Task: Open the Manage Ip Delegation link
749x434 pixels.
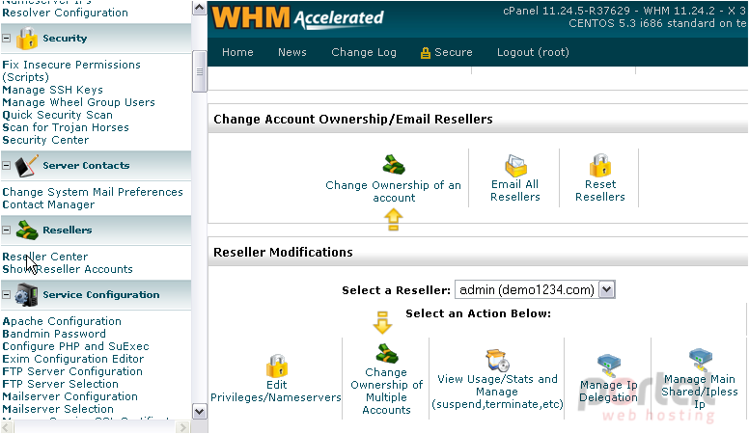Action: 608,391
